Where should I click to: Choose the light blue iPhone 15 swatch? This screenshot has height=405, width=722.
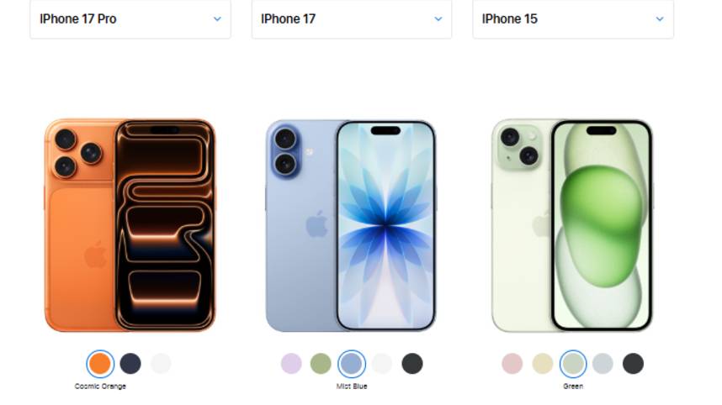pos(603,364)
